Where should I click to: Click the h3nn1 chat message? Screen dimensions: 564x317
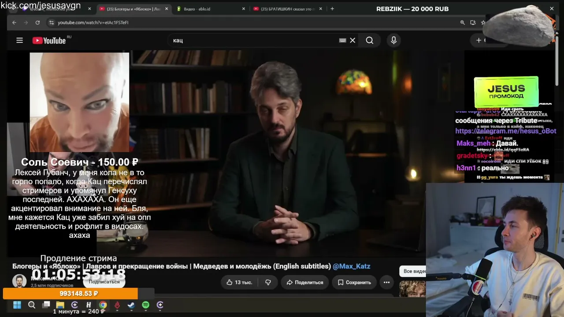click(x=482, y=168)
